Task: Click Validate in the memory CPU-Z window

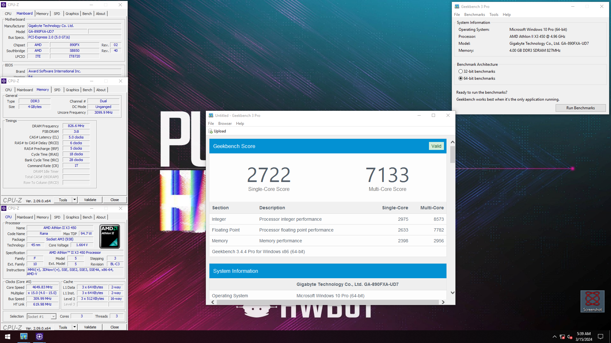Action: click(90, 200)
